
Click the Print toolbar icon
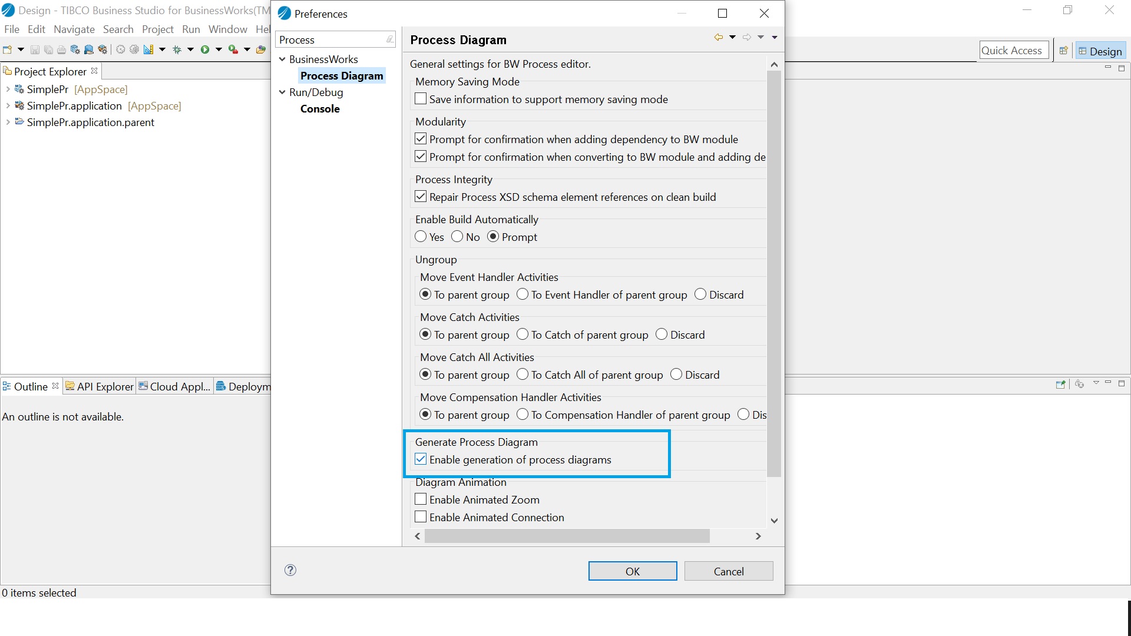(x=61, y=50)
